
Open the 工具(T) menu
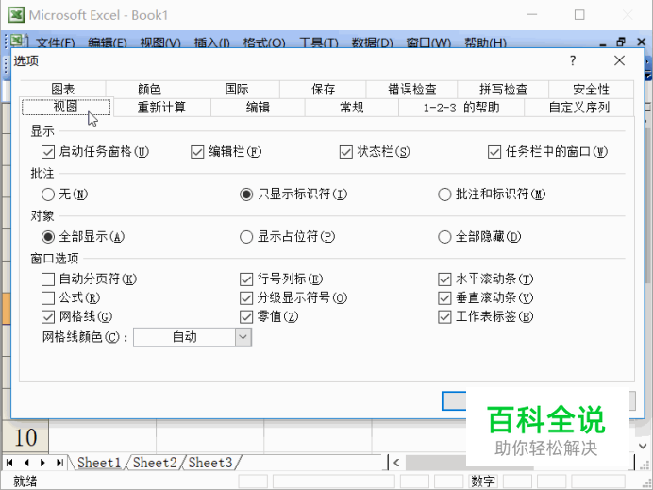click(x=319, y=42)
